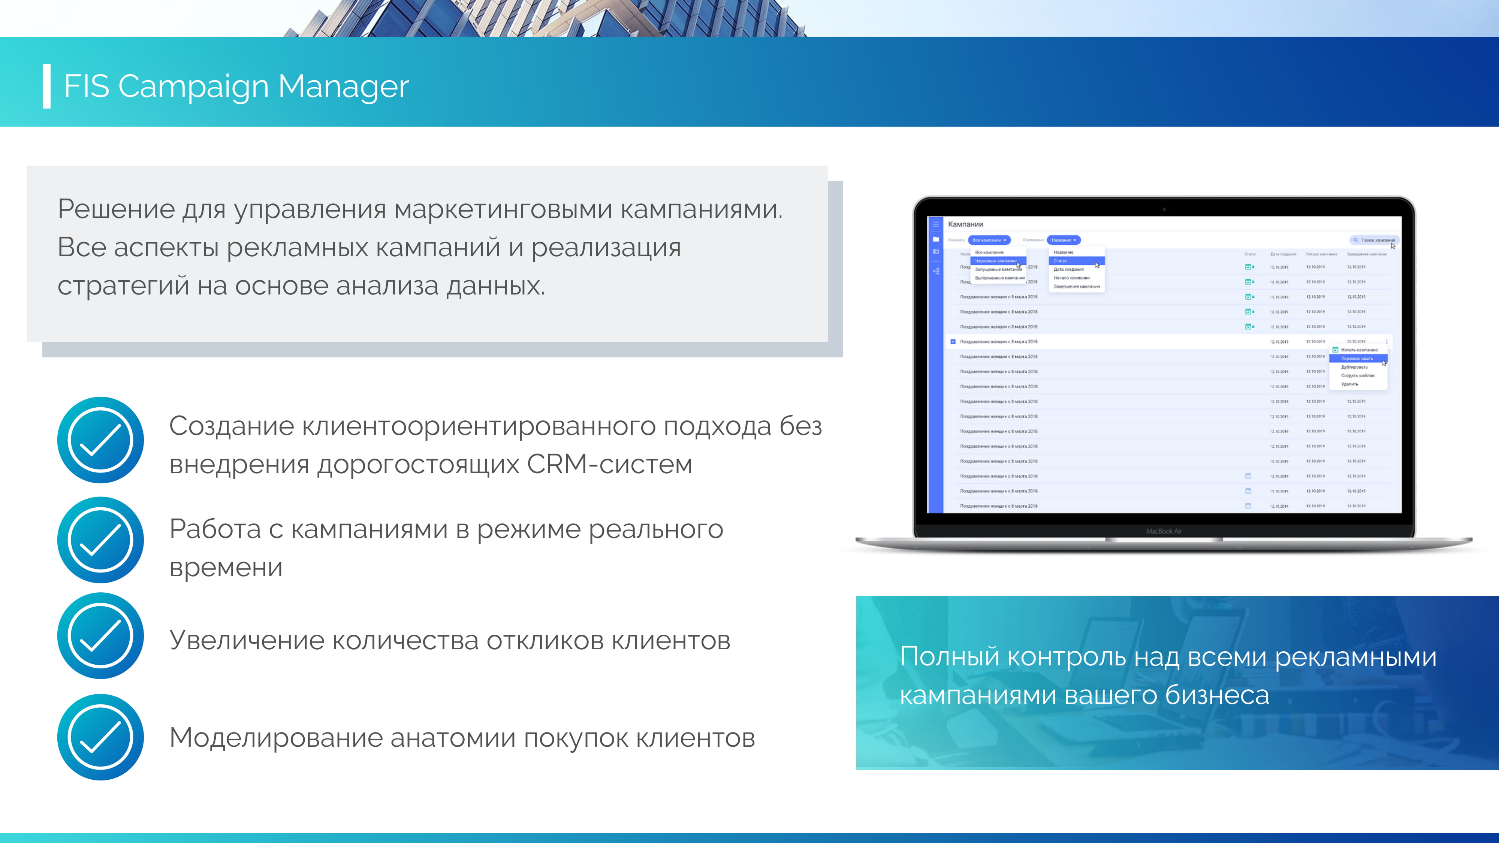Select Завершение кампании in the sort list
The height and width of the screenshot is (843, 1499).
click(x=1077, y=287)
